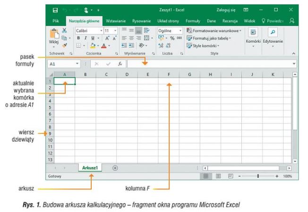Screen dimensions: 308x212
Task: Open Customize Quick Access Toolbar arrow
Action: 98,10
